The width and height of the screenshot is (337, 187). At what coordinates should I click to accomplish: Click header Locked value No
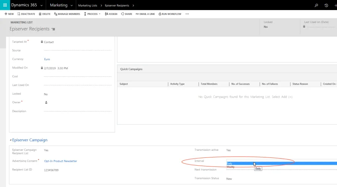[266, 27]
